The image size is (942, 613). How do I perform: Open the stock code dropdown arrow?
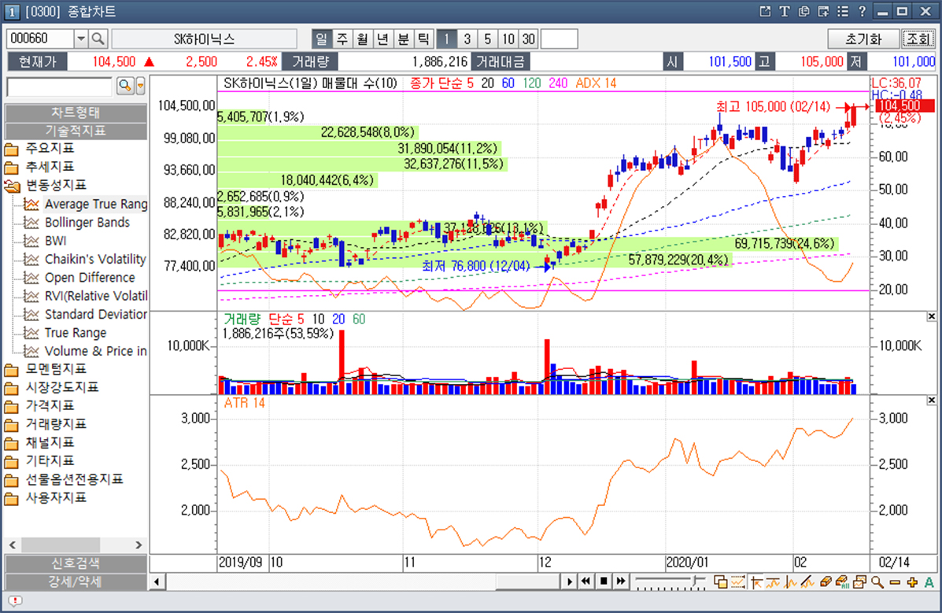coord(81,39)
